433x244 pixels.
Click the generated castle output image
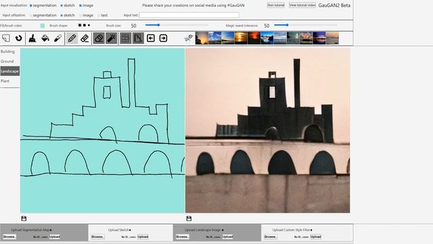(268, 131)
